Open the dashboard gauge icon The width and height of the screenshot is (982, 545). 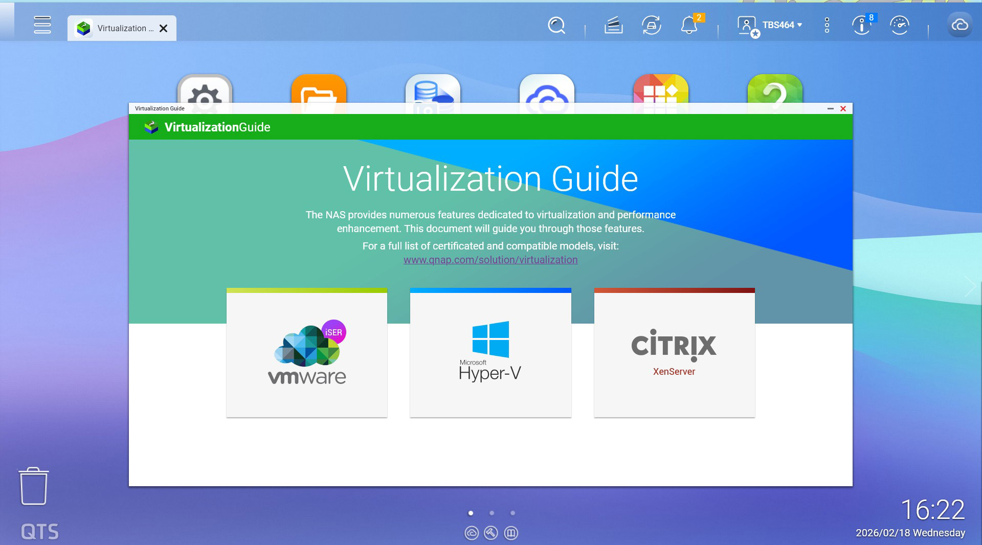899,25
